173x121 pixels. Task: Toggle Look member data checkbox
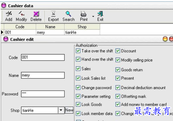pos(78,113)
